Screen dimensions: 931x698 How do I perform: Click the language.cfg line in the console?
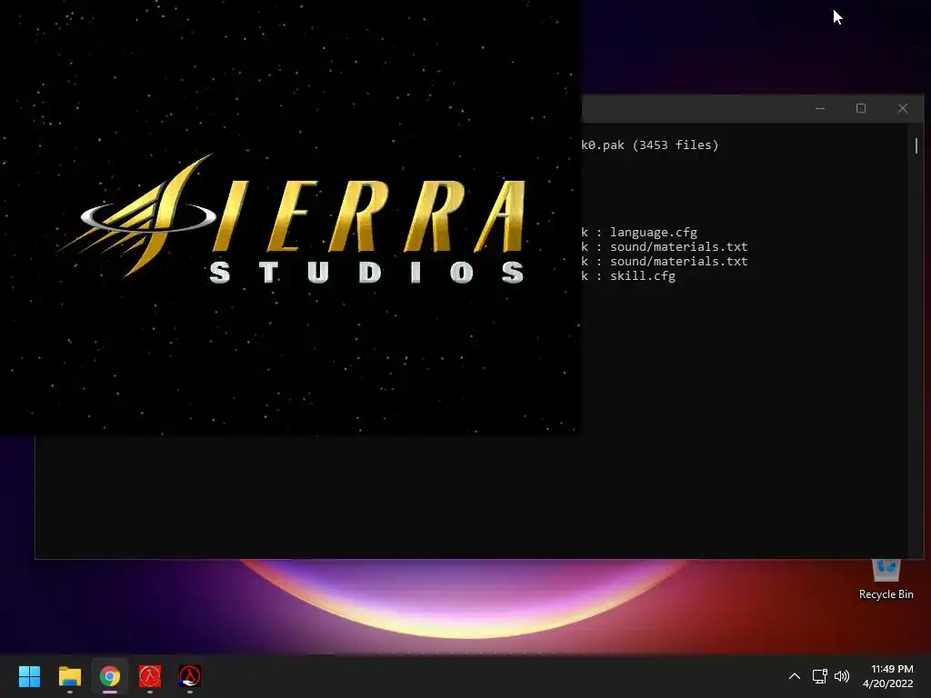tap(639, 233)
